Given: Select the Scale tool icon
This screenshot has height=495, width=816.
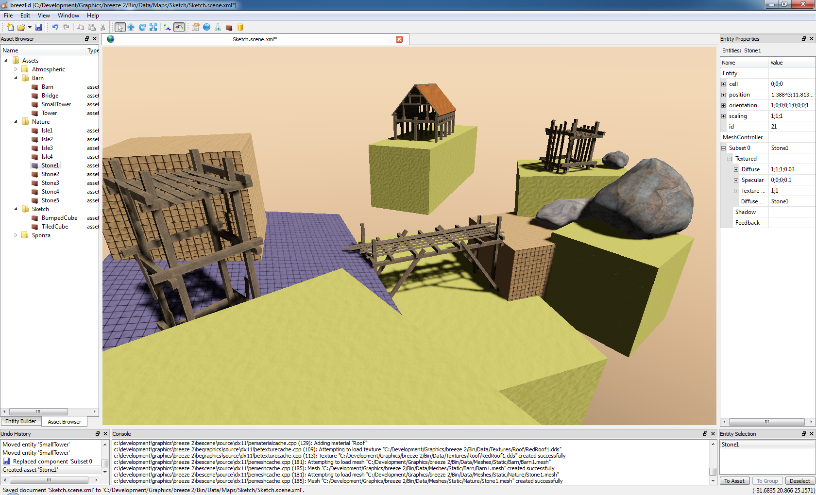Looking at the screenshot, I should pos(153,28).
